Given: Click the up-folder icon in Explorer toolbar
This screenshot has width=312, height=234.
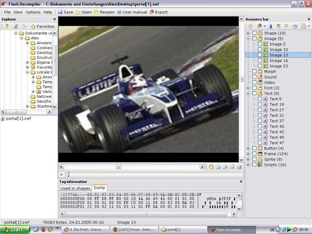Looking at the screenshot, I should point(6,26).
